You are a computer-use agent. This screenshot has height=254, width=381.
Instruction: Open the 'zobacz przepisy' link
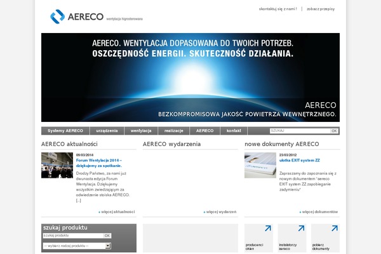[x=321, y=9]
